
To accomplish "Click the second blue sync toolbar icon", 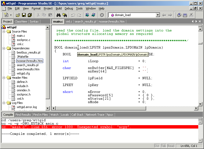I will tap(93, 15).
